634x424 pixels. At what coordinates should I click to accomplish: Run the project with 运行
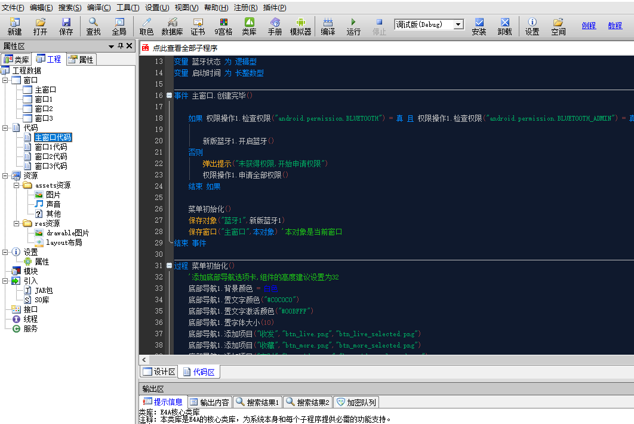(353, 26)
